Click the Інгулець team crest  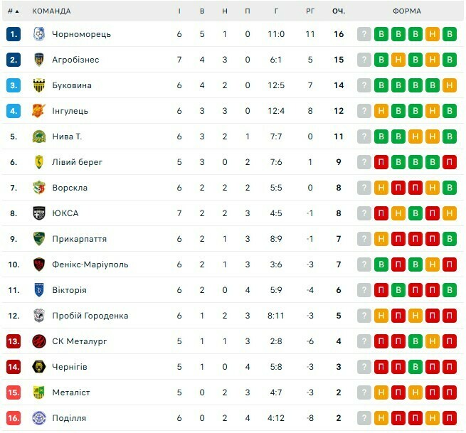coord(39,111)
